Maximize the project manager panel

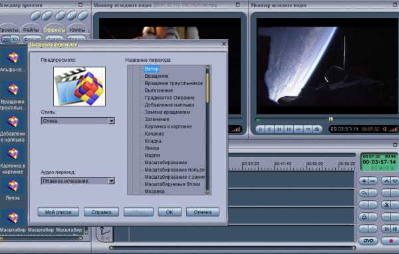coord(80,5)
